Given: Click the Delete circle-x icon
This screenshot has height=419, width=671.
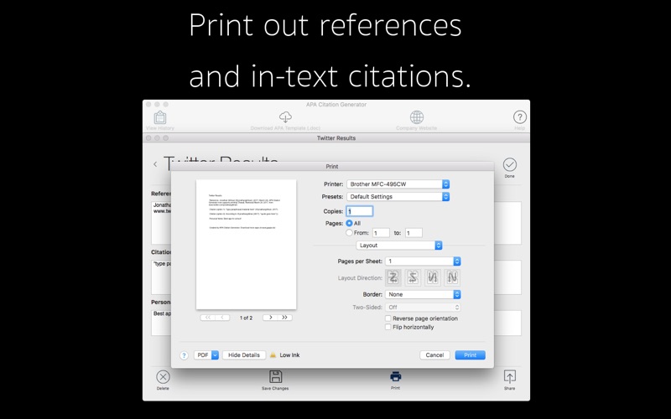Looking at the screenshot, I should pos(163,376).
